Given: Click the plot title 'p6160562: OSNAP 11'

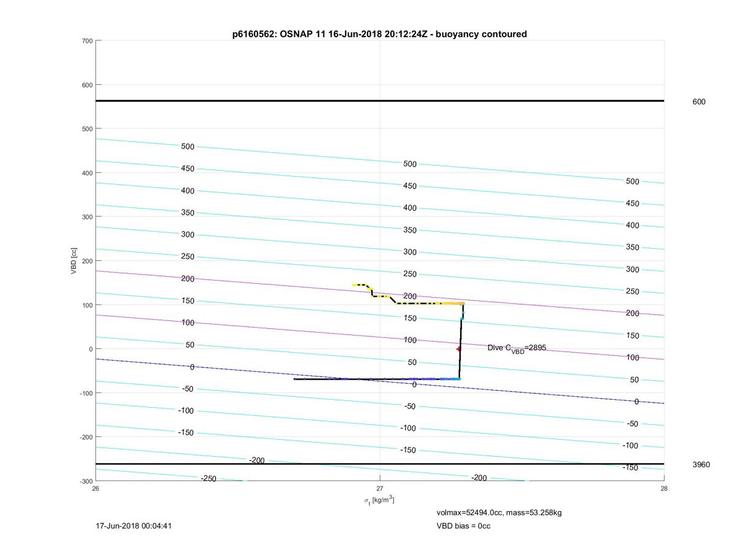Looking at the screenshot, I should point(379,34).
